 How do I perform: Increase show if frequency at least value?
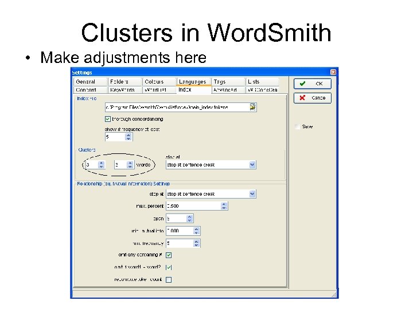pyautogui.click(x=128, y=135)
